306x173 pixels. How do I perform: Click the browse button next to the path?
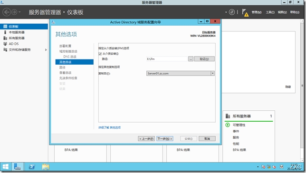[x=191, y=59]
